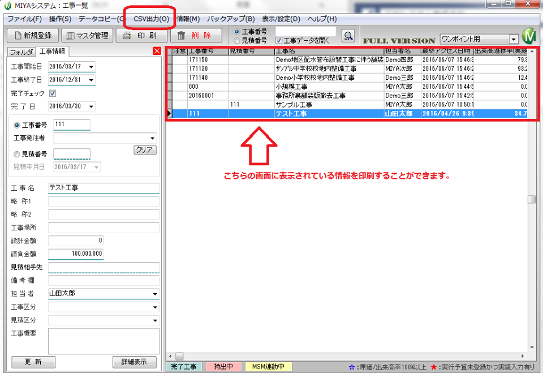Select 工事番号 radio in the form
Screen dimensions: 543x373
tap(16, 125)
